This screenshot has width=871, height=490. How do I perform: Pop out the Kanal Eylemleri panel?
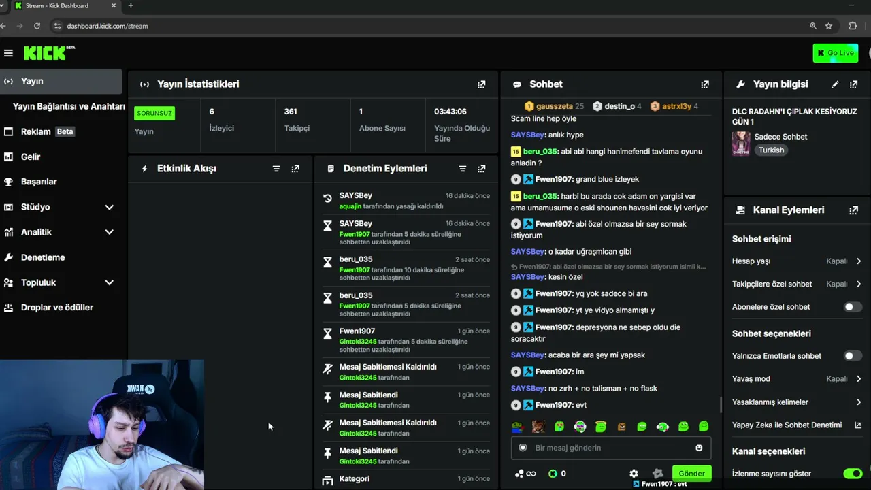click(x=854, y=210)
